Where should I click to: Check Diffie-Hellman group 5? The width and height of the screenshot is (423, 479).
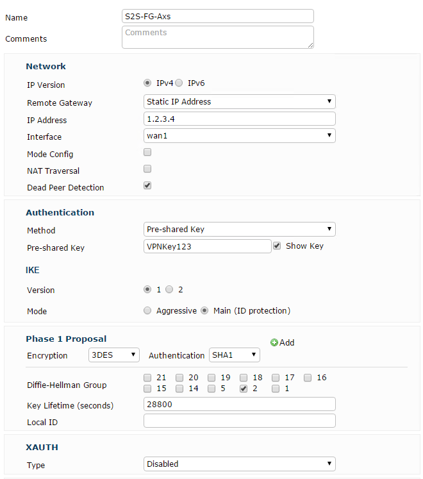pos(211,389)
